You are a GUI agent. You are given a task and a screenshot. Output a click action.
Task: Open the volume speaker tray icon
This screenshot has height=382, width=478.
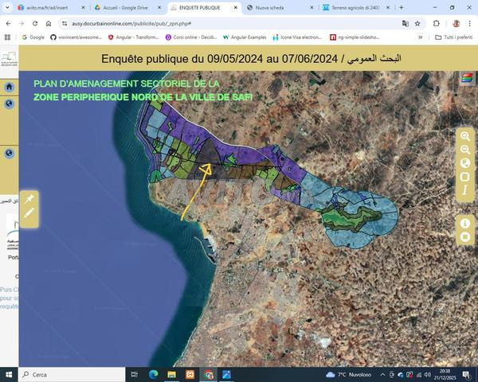(x=428, y=375)
